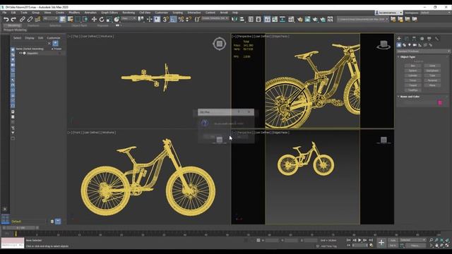
Task: Click the Zoom Extents All navigation icon
Action: 447,240
